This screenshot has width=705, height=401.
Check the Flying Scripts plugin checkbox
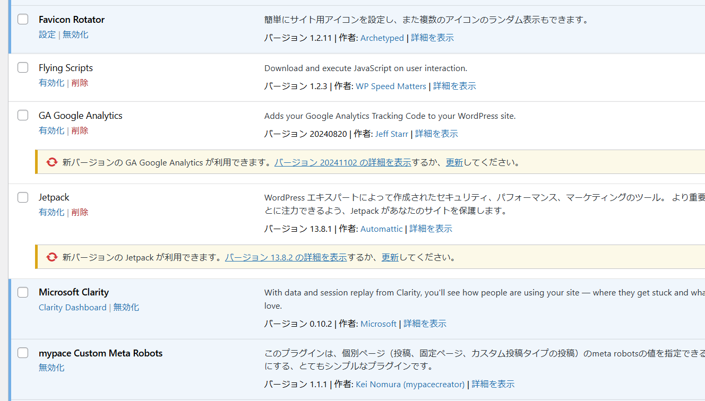(23, 67)
